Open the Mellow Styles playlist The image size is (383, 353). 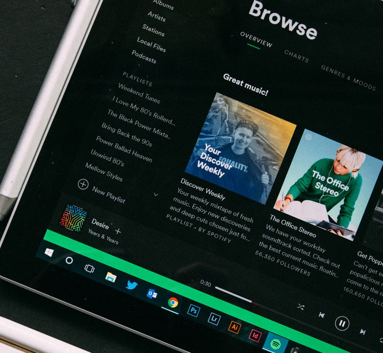click(x=104, y=172)
